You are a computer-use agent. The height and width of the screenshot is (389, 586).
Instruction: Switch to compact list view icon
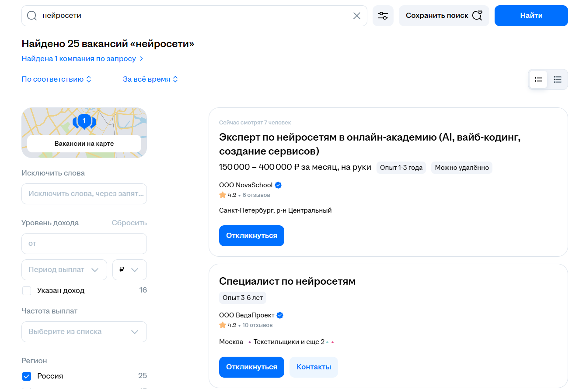pos(558,79)
